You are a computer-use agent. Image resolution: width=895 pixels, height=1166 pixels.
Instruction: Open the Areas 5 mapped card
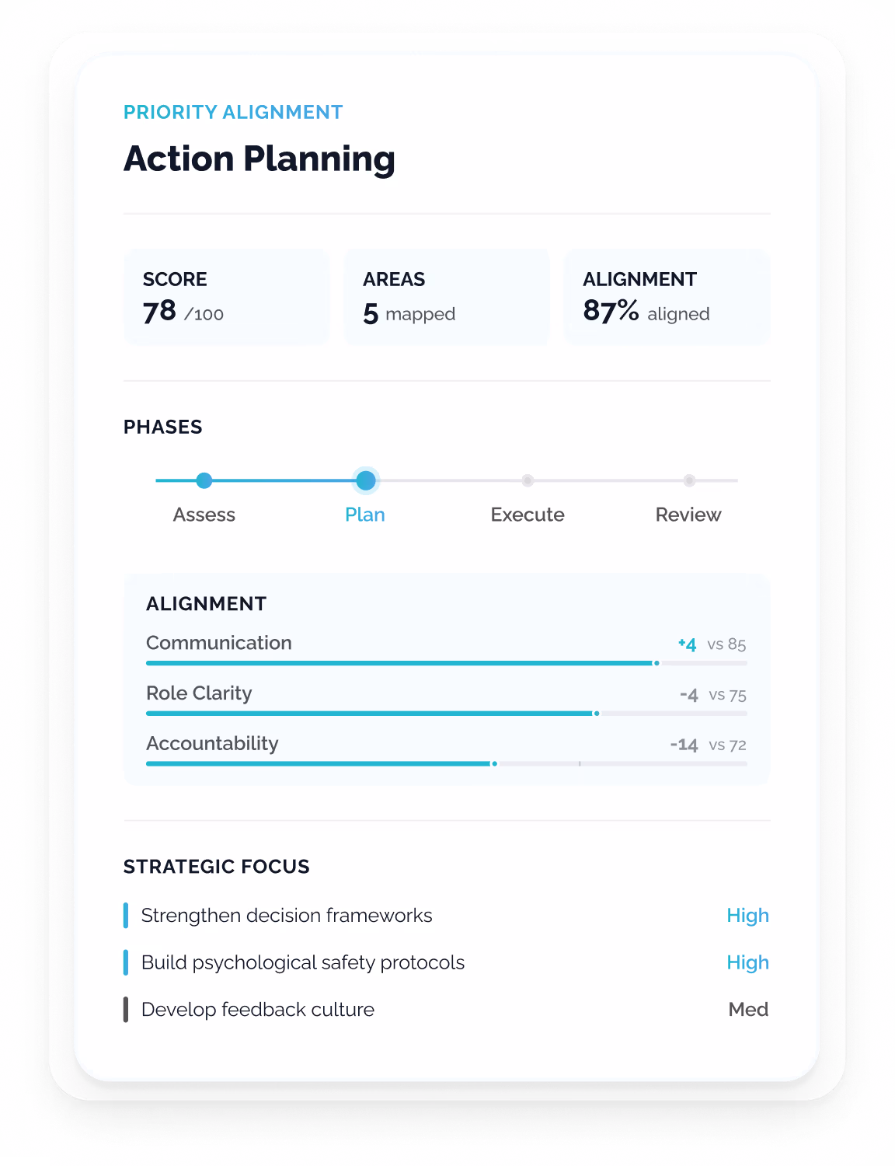pos(447,297)
